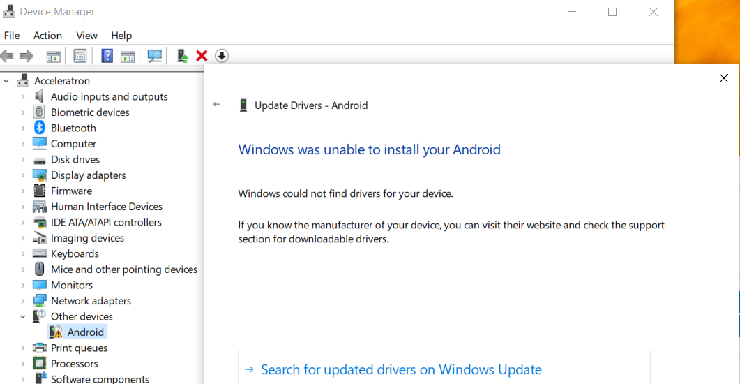This screenshot has height=384, width=740.
Task: Expand the IDE ATA/ATAPI controllers chevron
Action: pyautogui.click(x=22, y=223)
